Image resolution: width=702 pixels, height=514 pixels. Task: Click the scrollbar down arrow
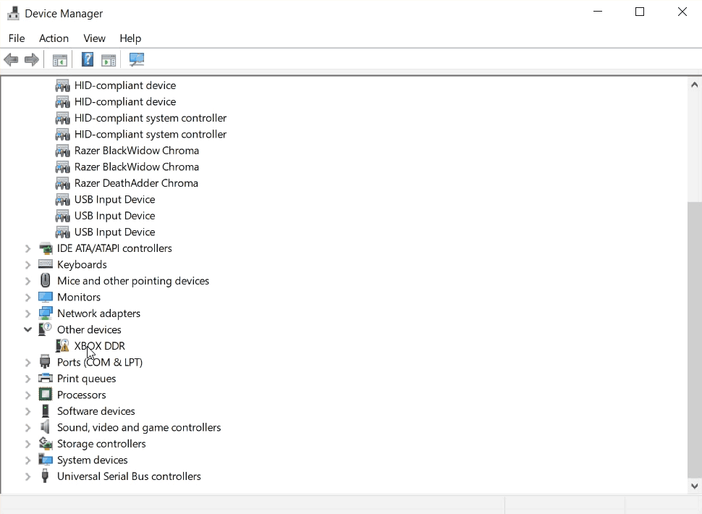tap(694, 486)
